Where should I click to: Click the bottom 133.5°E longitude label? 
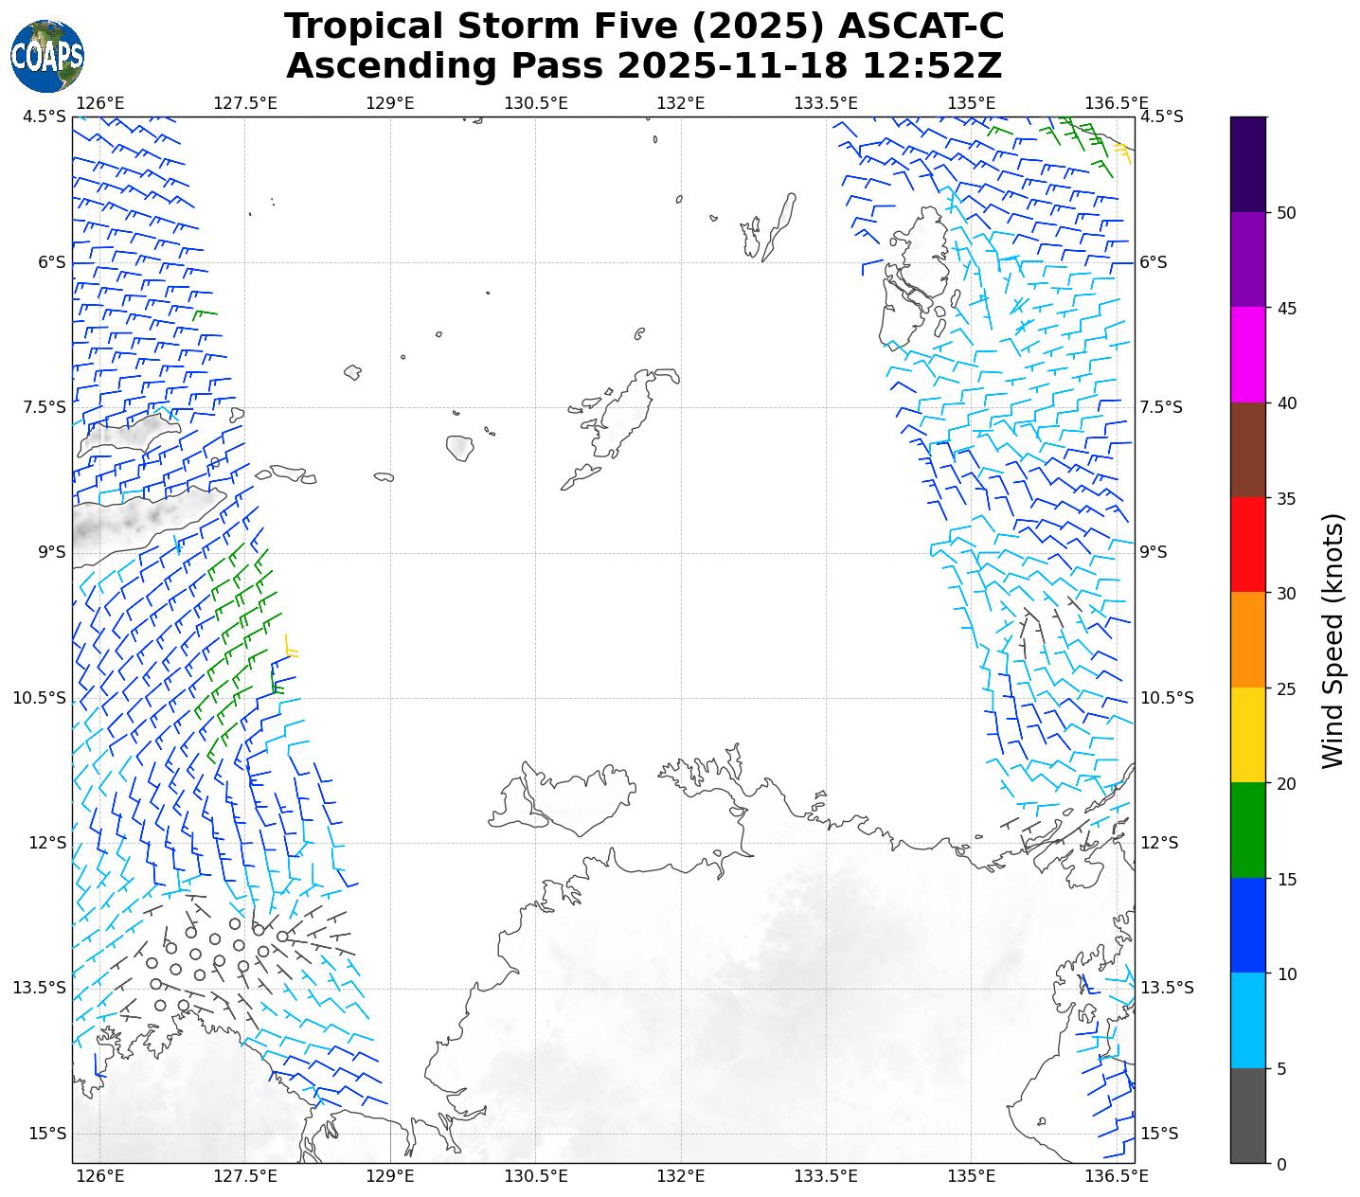pyautogui.click(x=825, y=1176)
